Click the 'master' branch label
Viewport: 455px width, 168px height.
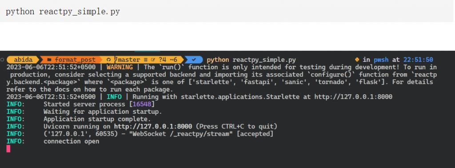pyautogui.click(x=129, y=60)
